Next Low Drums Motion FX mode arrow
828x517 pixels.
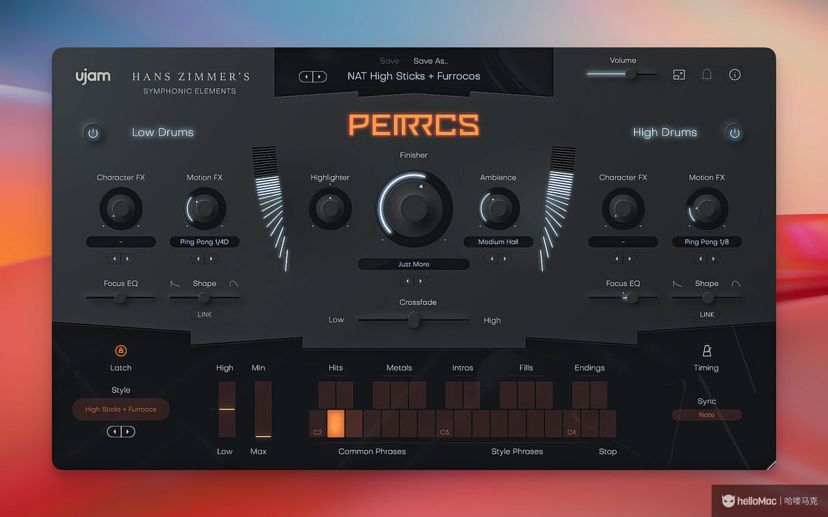click(212, 258)
